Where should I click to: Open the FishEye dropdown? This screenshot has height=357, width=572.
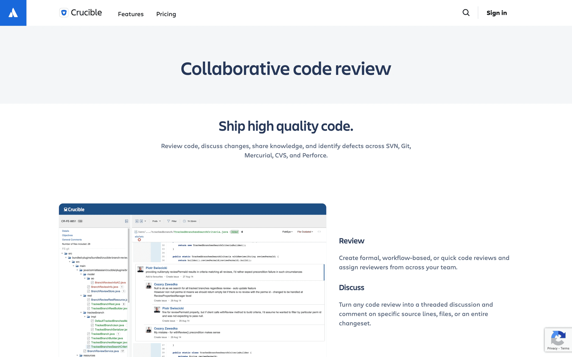tap(286, 232)
